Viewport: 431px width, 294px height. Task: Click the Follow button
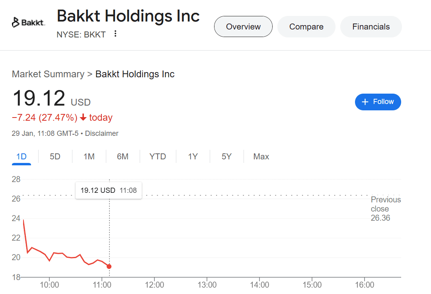click(x=378, y=102)
